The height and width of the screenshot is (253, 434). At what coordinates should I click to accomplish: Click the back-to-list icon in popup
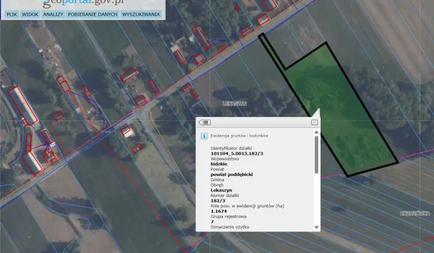pos(205,122)
